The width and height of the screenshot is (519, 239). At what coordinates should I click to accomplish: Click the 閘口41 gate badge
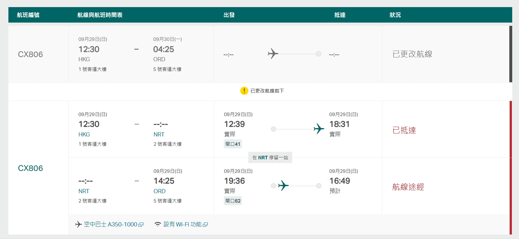click(x=233, y=144)
